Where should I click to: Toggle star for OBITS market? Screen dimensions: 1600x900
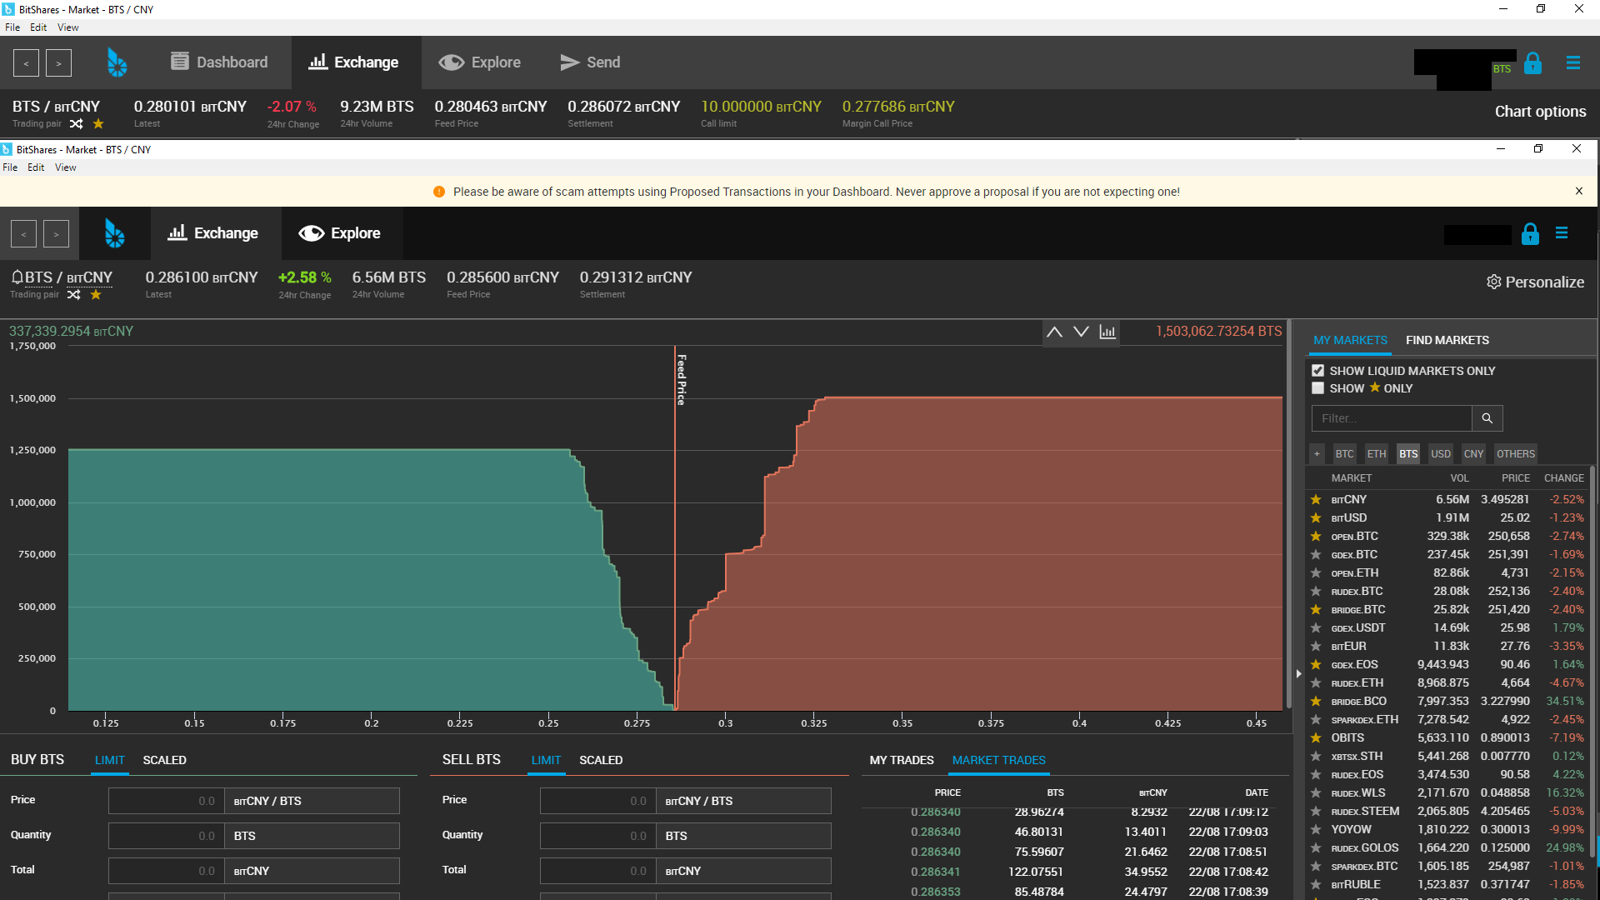pyautogui.click(x=1316, y=738)
